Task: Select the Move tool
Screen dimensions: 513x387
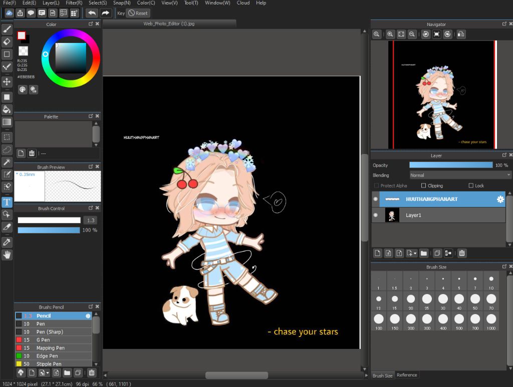Action: [x=7, y=81]
